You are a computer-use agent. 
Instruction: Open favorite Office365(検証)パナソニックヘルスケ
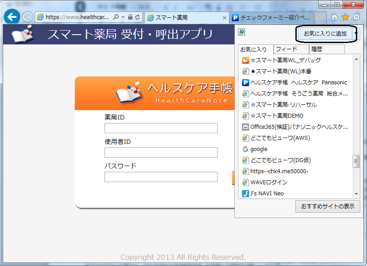pyautogui.click(x=295, y=127)
